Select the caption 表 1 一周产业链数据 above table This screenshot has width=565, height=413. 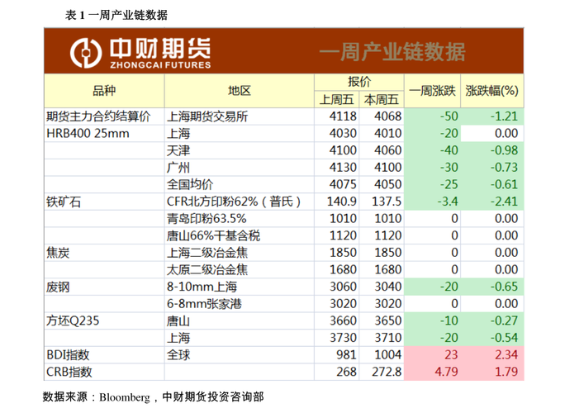tap(116, 15)
